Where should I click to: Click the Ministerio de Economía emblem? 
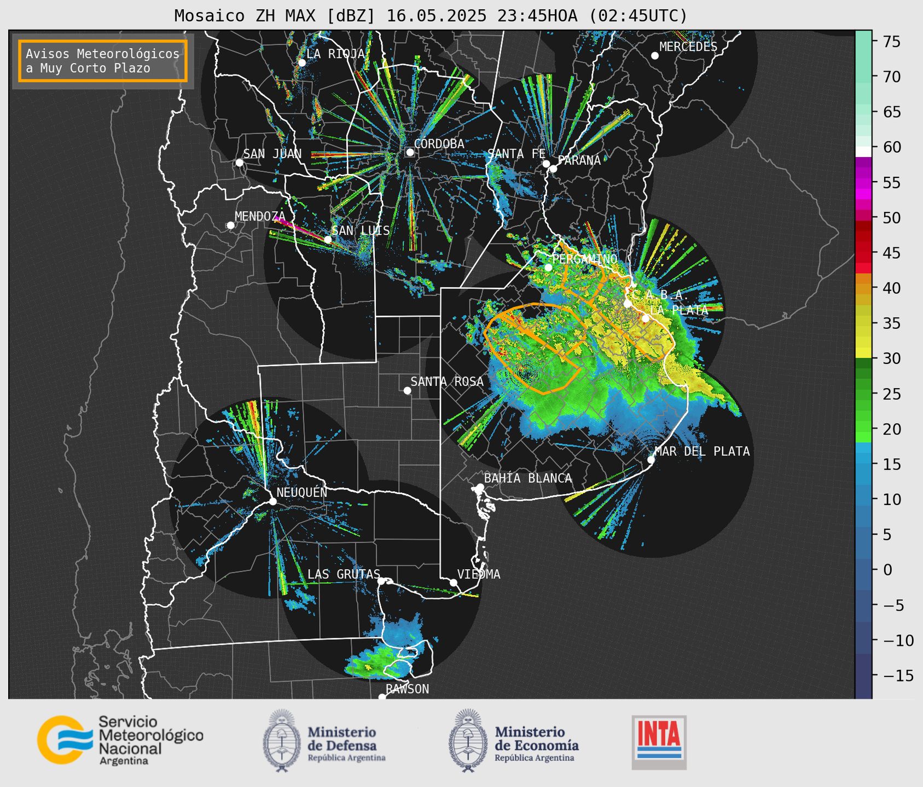[x=467, y=740]
